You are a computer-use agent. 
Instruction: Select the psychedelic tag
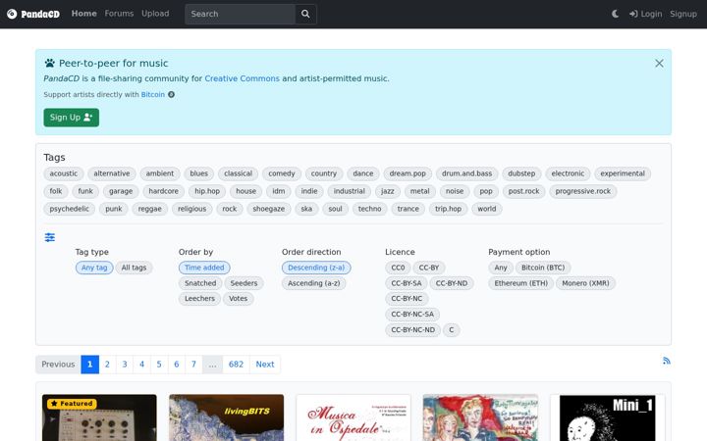[x=70, y=210]
